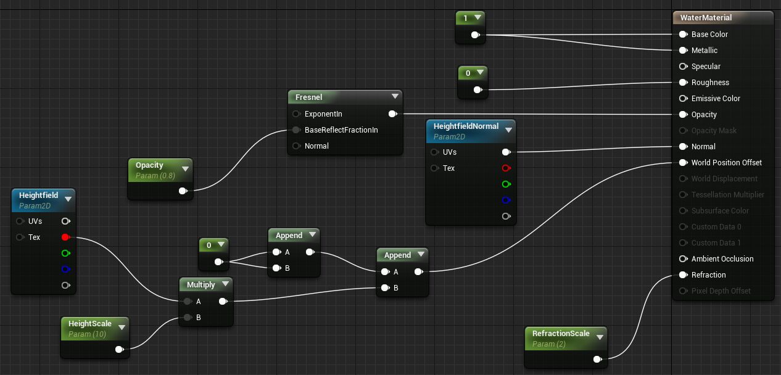Select the Heightfield node title bar
The height and width of the screenshot is (375, 781).
[x=38, y=196]
